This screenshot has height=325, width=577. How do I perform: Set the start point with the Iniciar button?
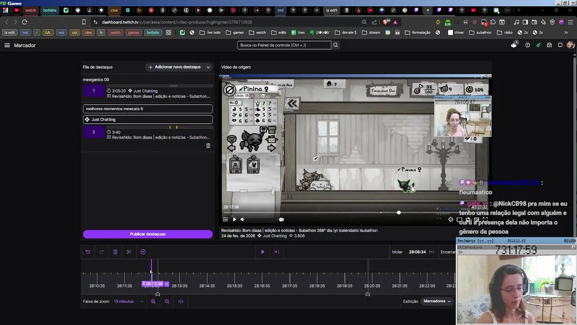pyautogui.click(x=397, y=252)
